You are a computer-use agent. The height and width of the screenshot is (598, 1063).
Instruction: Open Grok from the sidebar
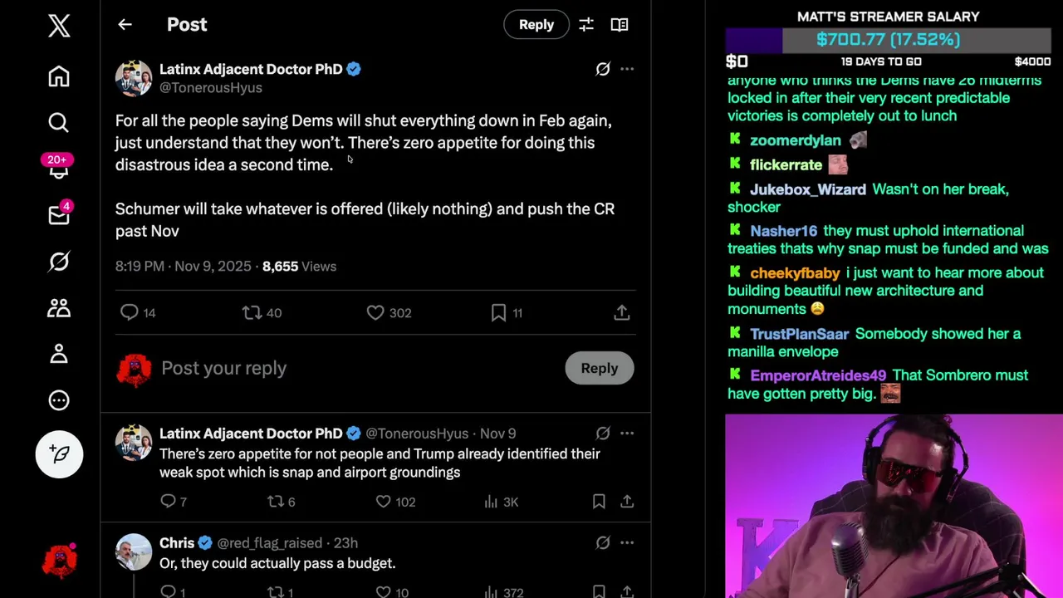pos(58,262)
